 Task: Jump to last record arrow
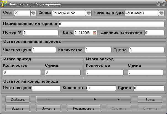(119, 99)
